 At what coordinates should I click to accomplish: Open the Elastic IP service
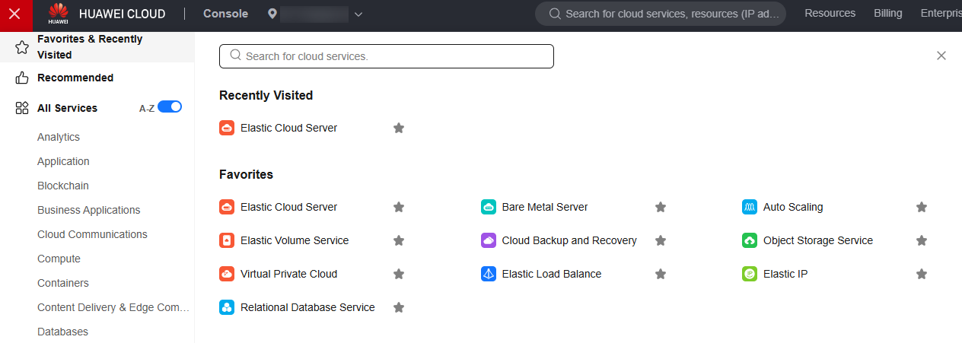785,274
